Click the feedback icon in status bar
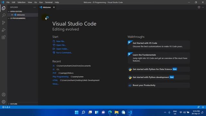 (x=198, y=107)
